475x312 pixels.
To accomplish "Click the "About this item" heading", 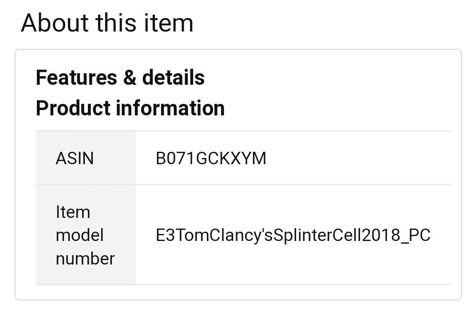I will pos(107,23).
